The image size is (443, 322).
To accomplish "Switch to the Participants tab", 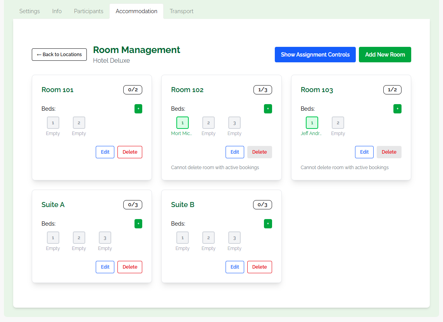I will pos(89,11).
